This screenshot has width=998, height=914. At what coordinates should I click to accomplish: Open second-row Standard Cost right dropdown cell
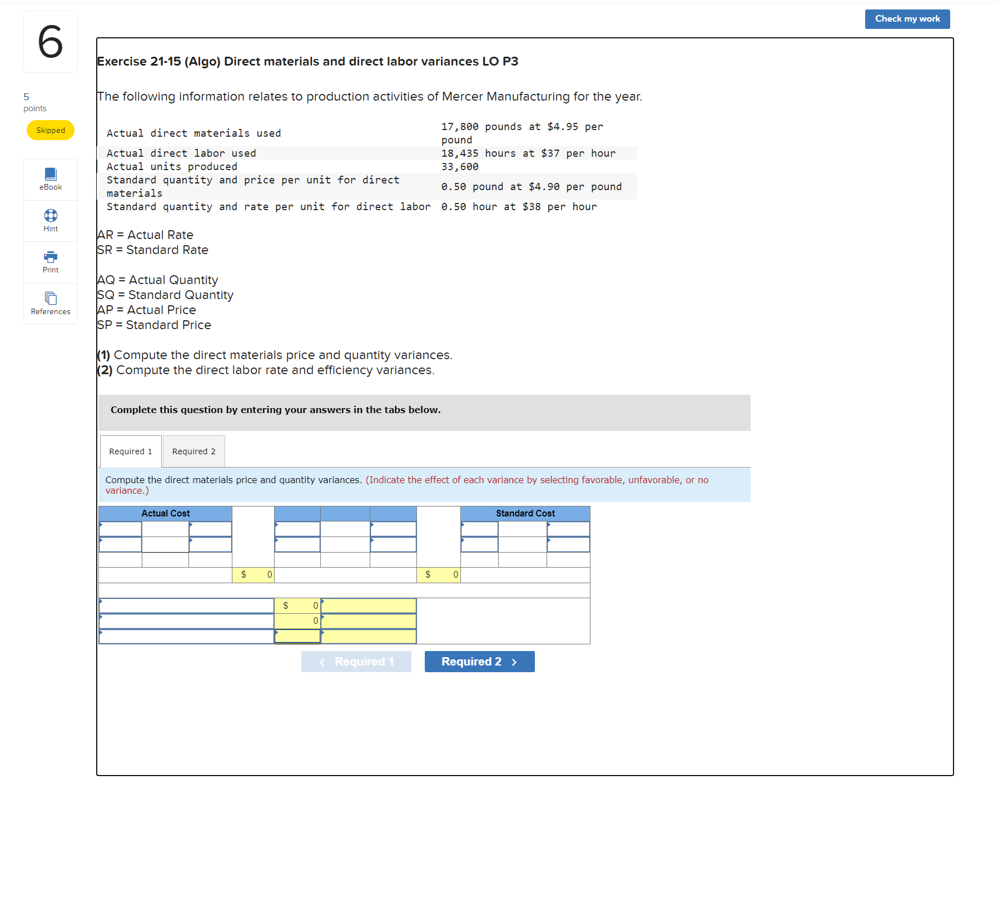click(568, 544)
